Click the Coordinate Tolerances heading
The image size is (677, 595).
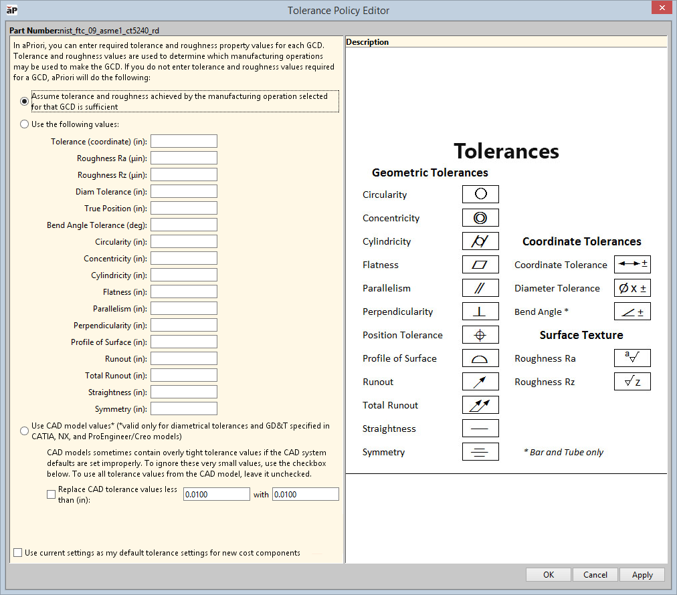pyautogui.click(x=581, y=241)
